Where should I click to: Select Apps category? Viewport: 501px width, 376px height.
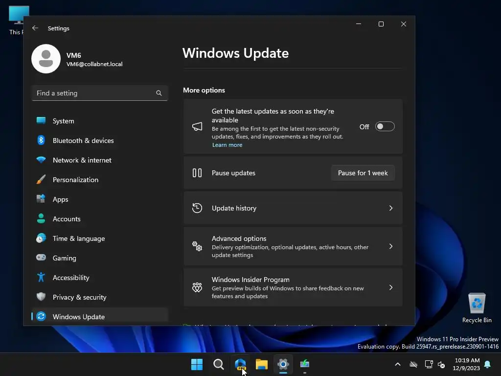(100, 199)
